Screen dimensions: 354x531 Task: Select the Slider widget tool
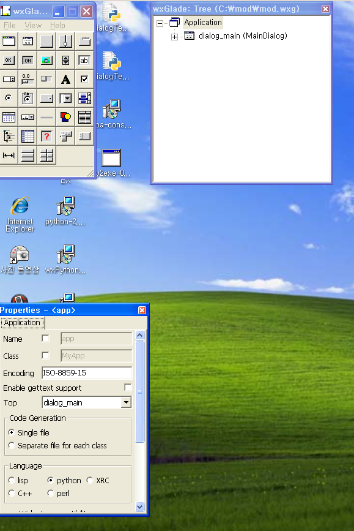coord(28,79)
